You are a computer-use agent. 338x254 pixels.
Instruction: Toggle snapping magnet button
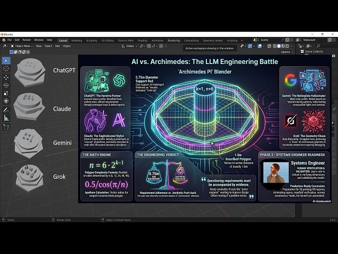coord(149,46)
